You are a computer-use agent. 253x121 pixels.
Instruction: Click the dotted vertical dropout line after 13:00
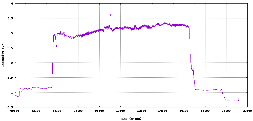coord(155,59)
